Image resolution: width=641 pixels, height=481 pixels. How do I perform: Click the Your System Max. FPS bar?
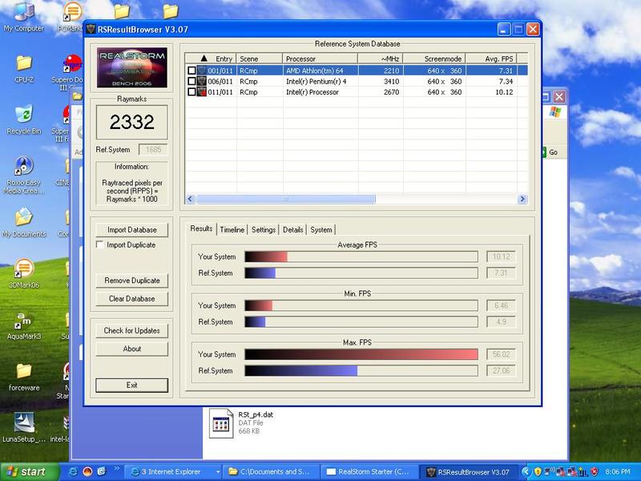pyautogui.click(x=361, y=354)
